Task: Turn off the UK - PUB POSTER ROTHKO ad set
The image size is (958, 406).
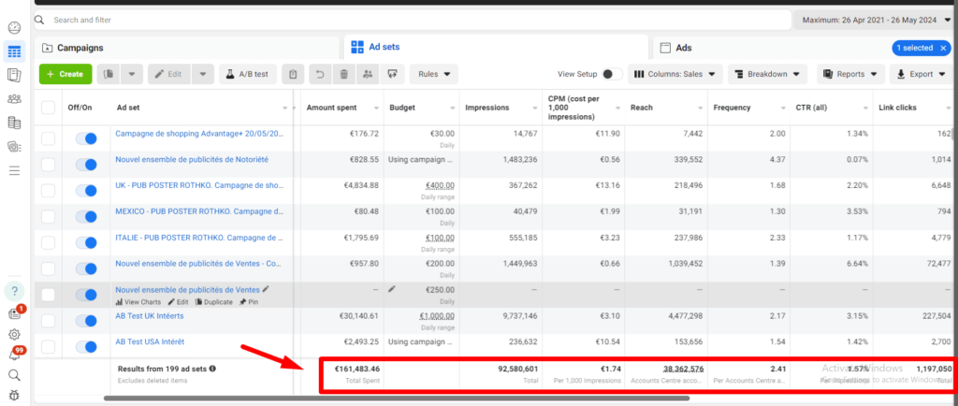Action: (x=86, y=191)
